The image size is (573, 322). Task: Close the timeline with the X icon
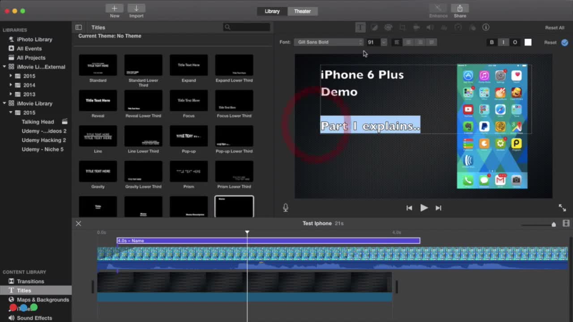click(78, 224)
